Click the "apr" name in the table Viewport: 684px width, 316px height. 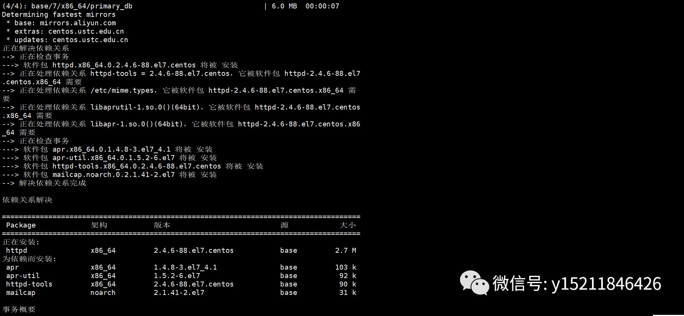[12, 267]
